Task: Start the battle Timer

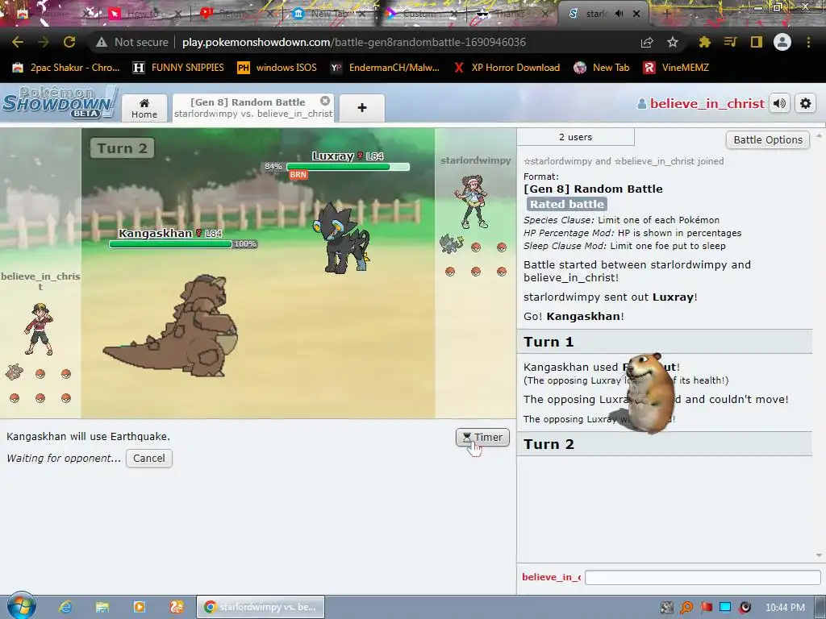Action: 482,438
